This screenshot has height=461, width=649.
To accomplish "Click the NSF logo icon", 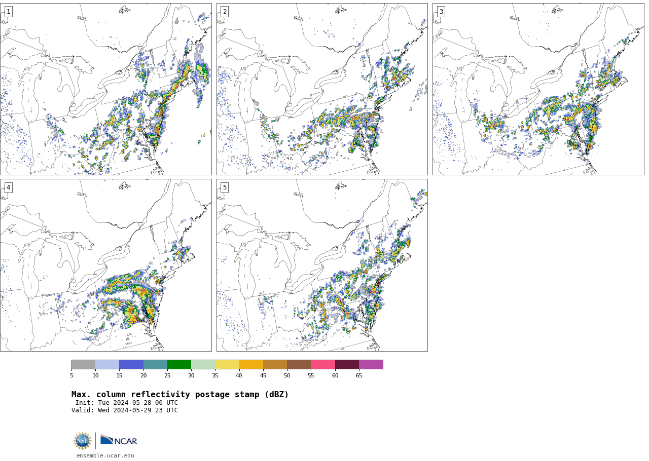I will tap(82, 441).
